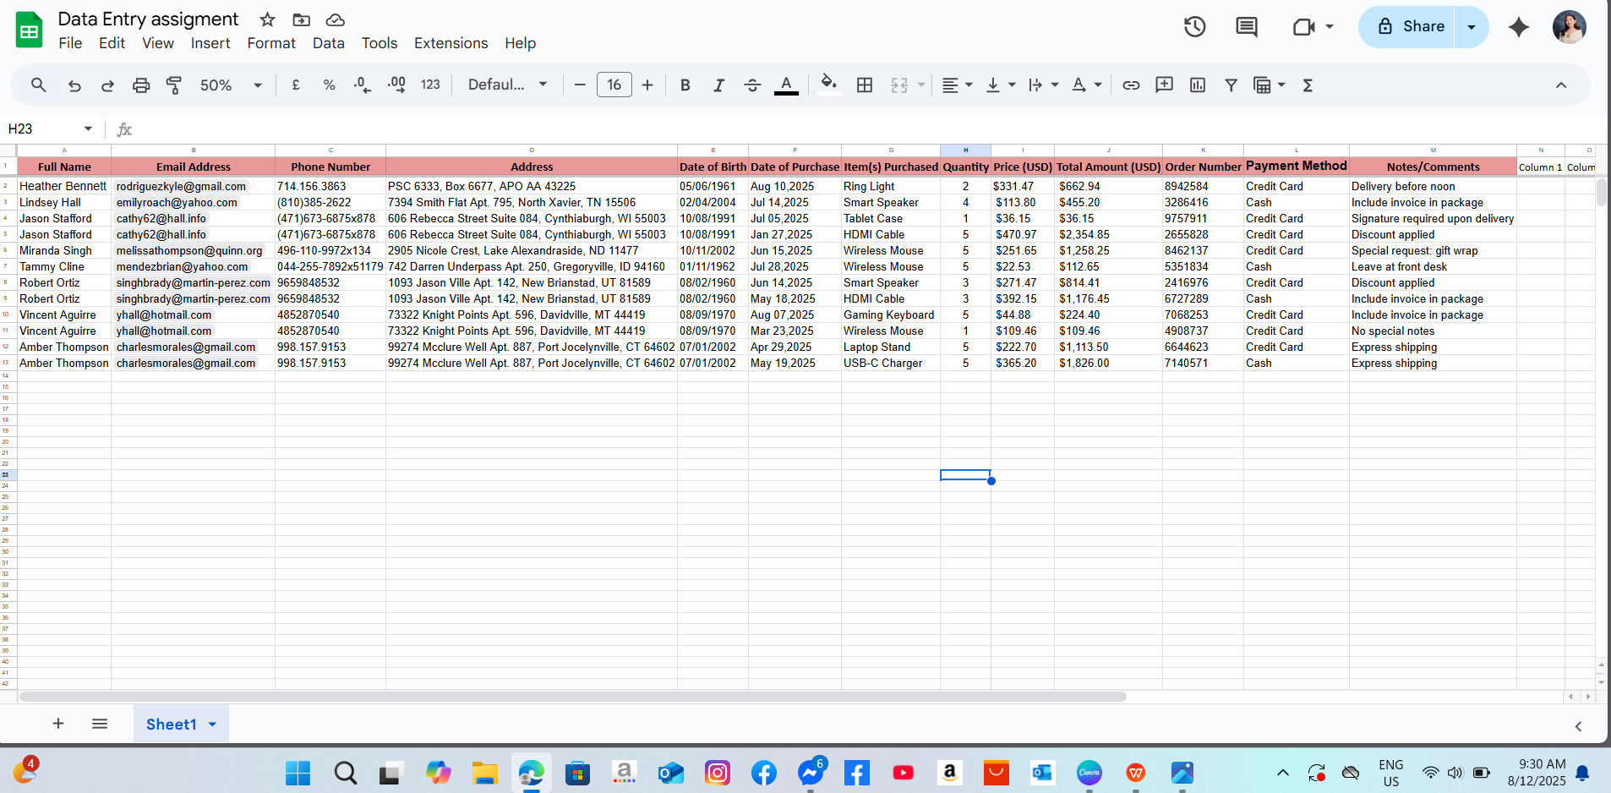The height and width of the screenshot is (793, 1611).
Task: Click the paint format roller icon
Action: pos(174,85)
